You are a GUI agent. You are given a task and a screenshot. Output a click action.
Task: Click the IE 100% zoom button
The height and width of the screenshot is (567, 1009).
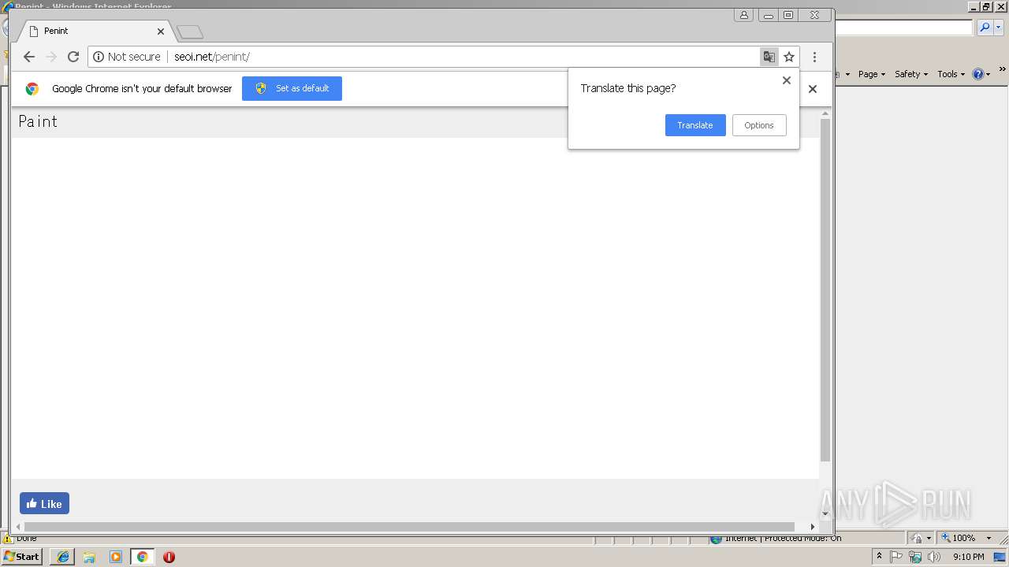958,538
